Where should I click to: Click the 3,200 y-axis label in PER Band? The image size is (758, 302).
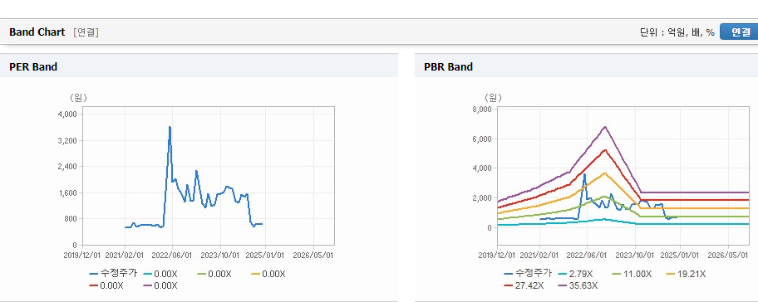pos(67,140)
